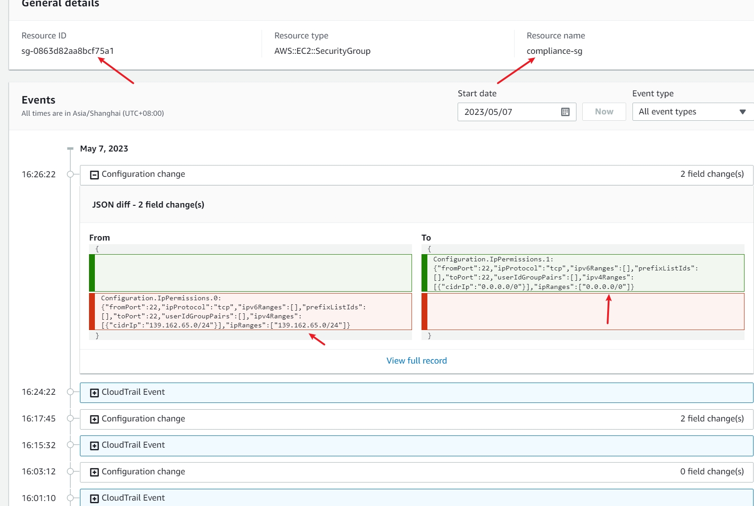Open the calendar picker icon in Start date
This screenshot has width=754, height=506.
pos(565,112)
